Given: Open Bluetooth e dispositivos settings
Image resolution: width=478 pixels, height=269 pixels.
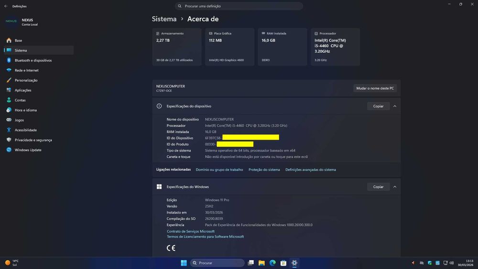Looking at the screenshot, I should [x=39, y=60].
